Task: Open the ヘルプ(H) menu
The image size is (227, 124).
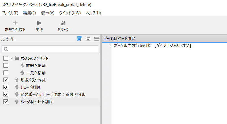Action: [x=93, y=13]
